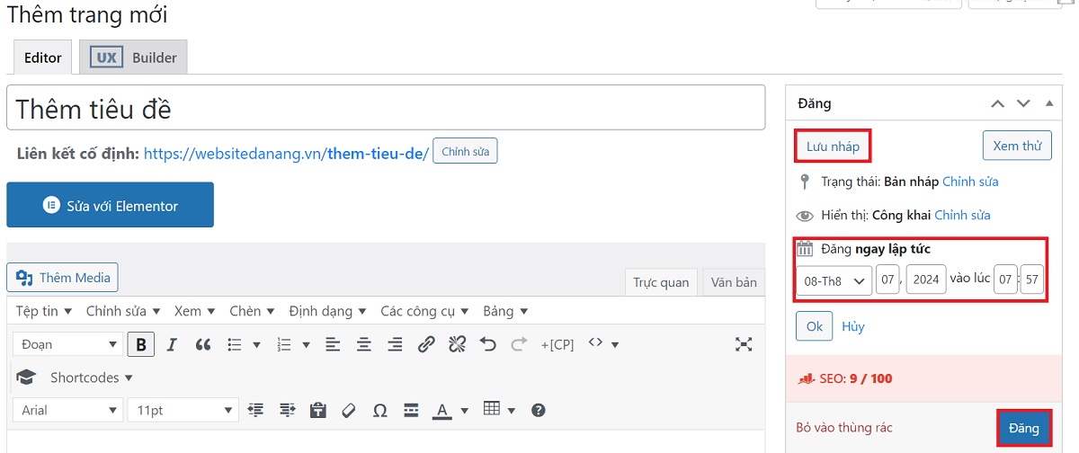The height and width of the screenshot is (453, 1079).
Task: Open the Arial font family dropdown
Action: (67, 410)
